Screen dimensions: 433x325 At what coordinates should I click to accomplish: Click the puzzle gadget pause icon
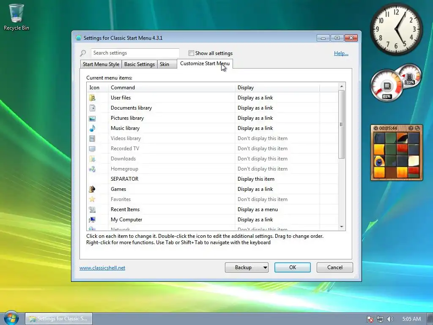tap(375, 128)
